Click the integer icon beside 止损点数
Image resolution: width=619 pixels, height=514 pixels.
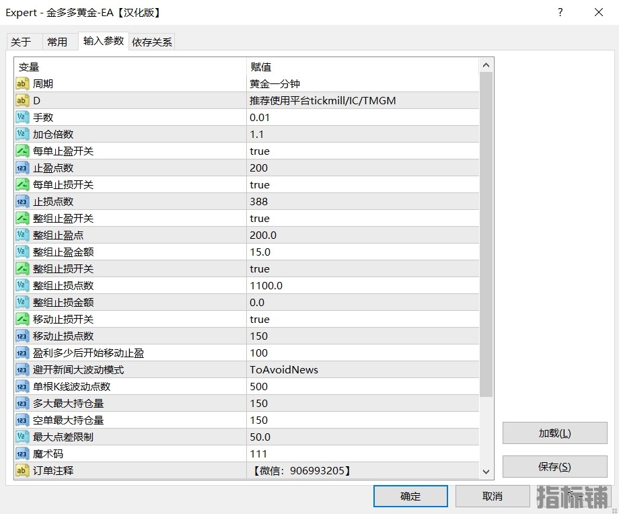pyautogui.click(x=22, y=201)
